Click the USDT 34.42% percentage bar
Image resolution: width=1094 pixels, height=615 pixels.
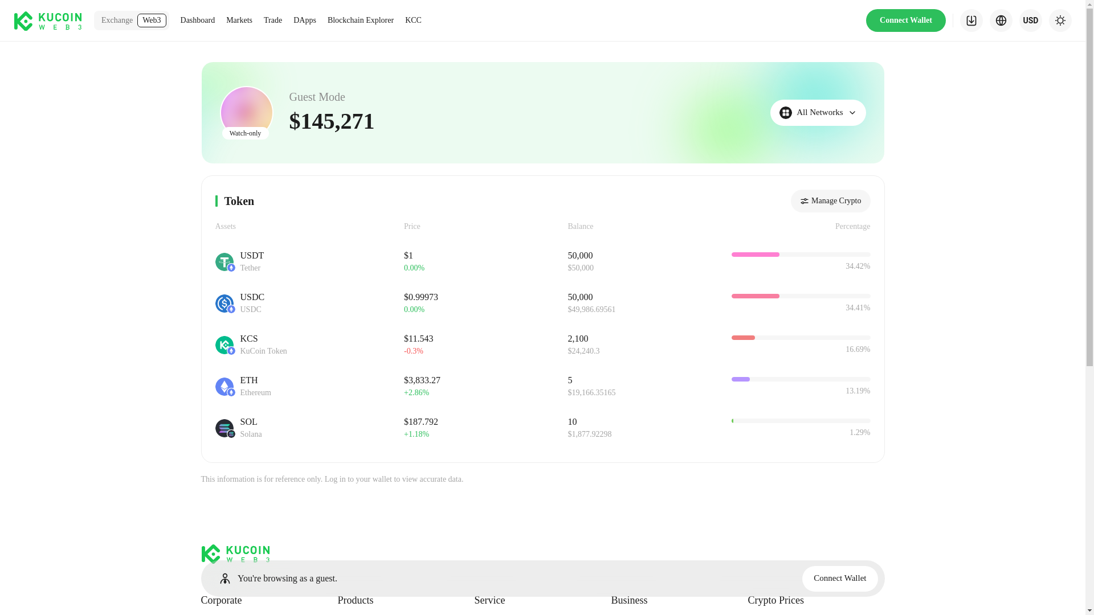801,255
